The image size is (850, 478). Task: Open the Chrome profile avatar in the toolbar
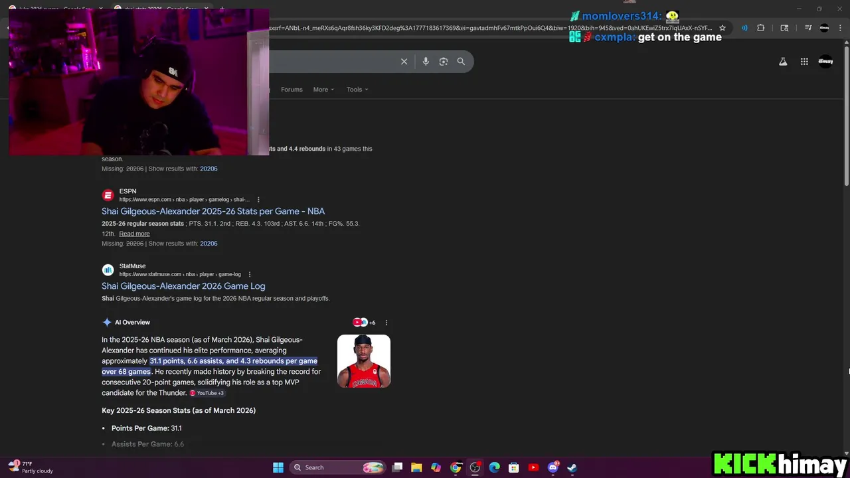[x=824, y=28]
